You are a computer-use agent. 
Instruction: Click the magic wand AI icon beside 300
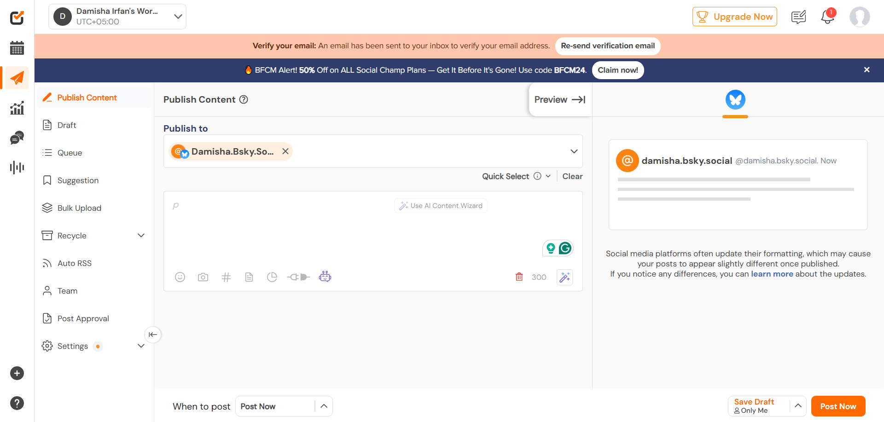click(564, 277)
